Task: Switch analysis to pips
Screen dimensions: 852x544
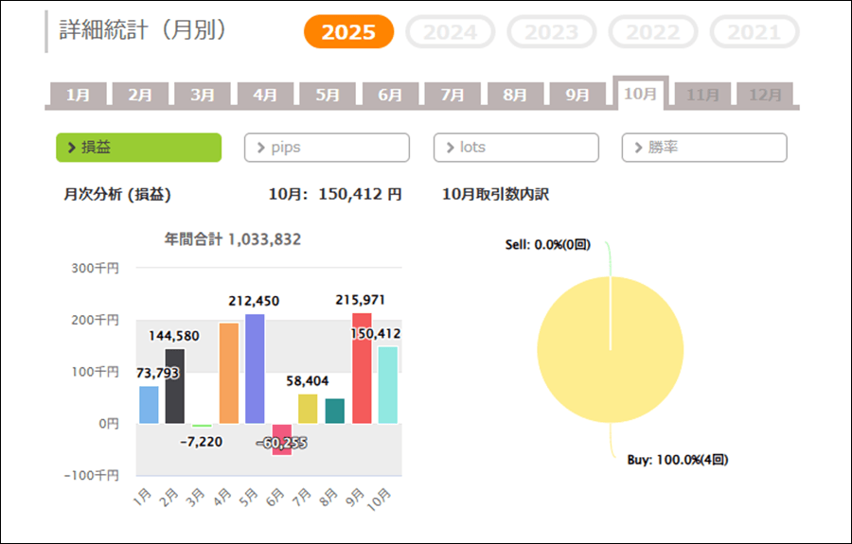Action: [x=327, y=148]
